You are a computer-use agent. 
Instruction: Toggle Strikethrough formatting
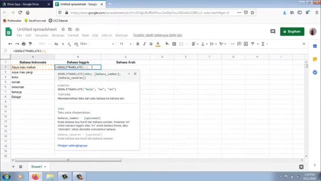pos(151,44)
